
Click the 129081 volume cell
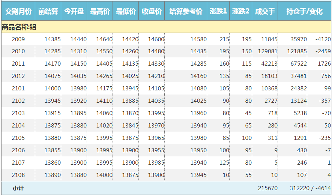point(267,51)
